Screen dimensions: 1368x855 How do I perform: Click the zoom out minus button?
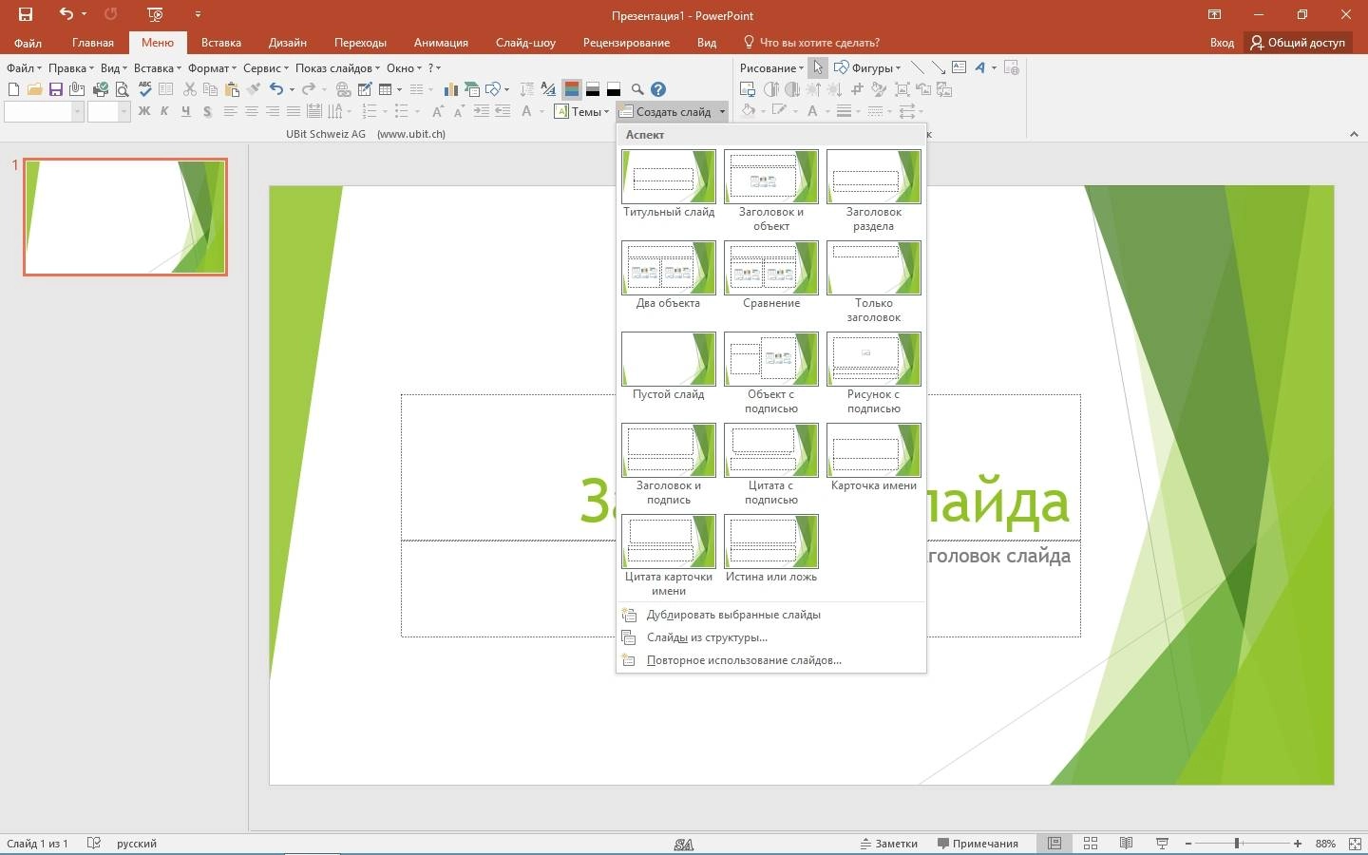point(1188,844)
